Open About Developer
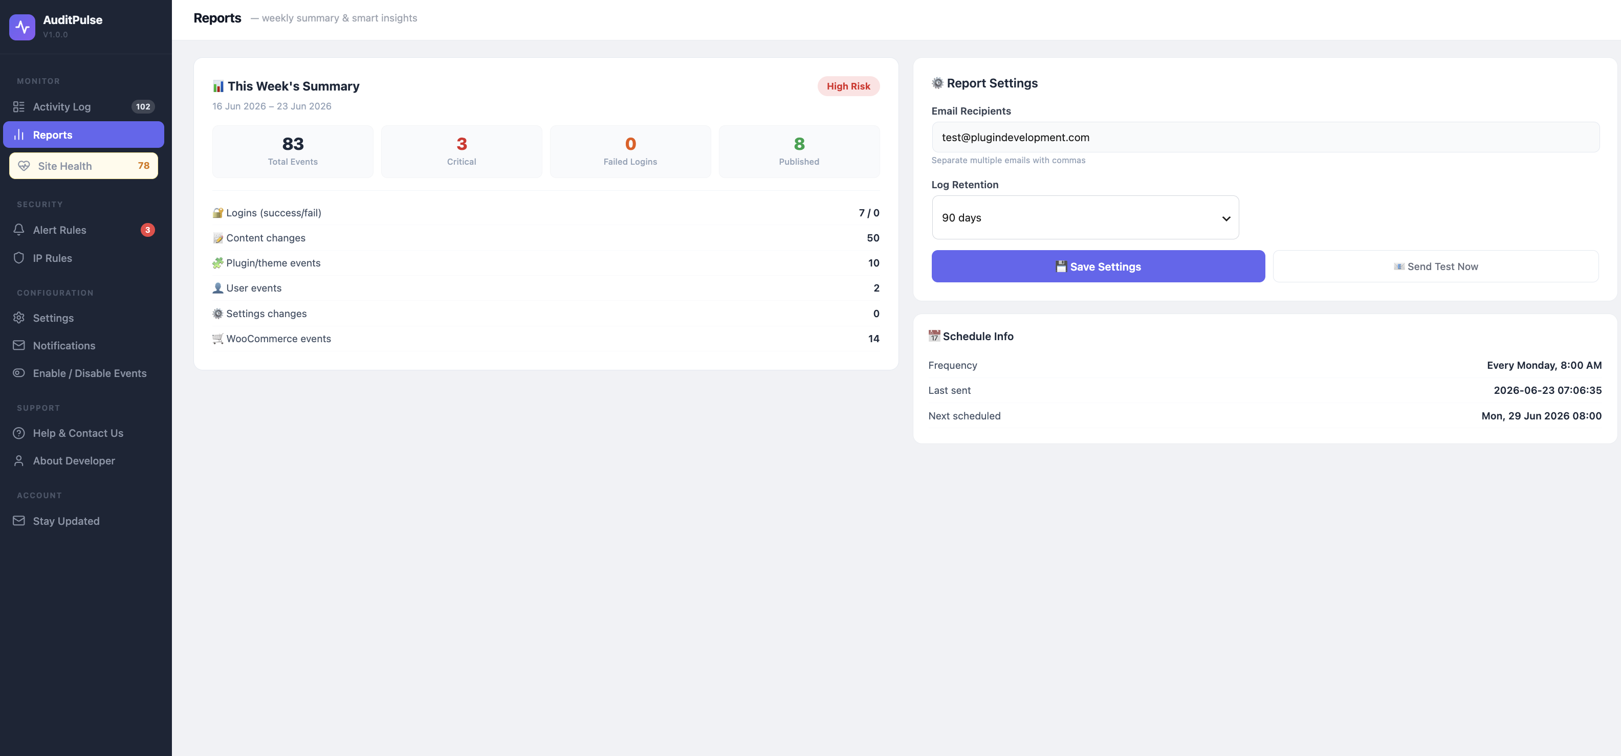 point(84,460)
